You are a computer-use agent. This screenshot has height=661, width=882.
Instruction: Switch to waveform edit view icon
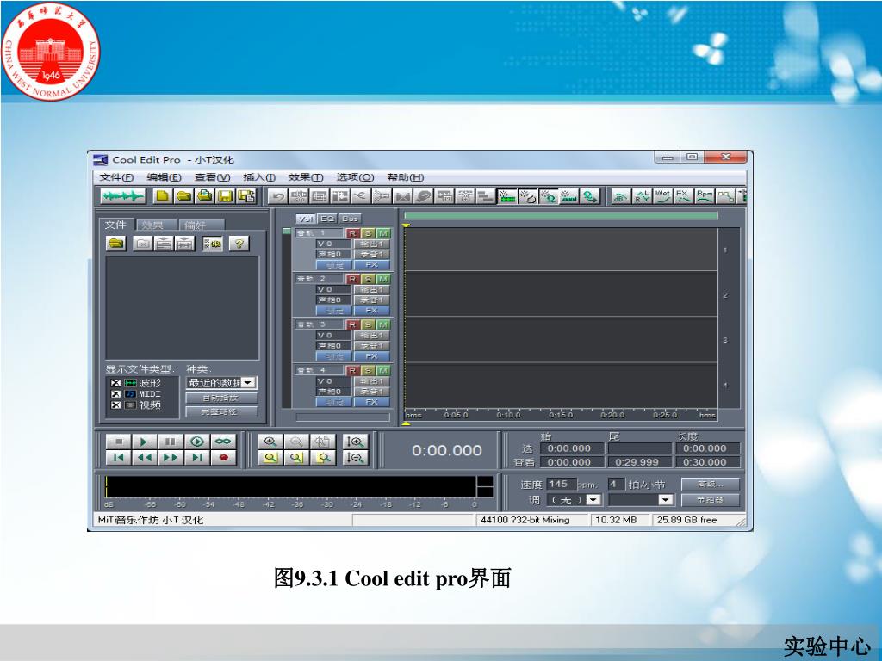[122, 196]
